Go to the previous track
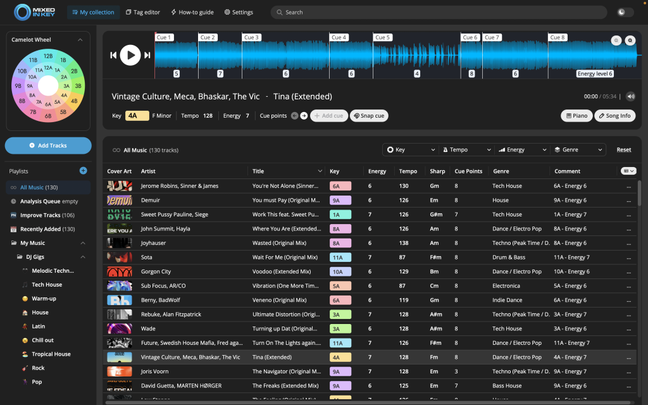648x405 pixels. coord(113,55)
